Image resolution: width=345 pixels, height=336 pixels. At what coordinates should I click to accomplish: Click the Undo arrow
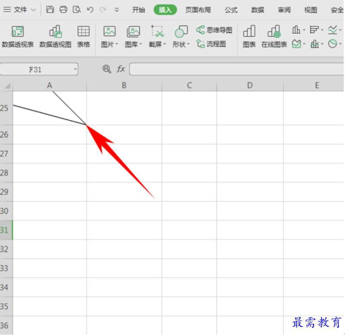pyautogui.click(x=90, y=10)
